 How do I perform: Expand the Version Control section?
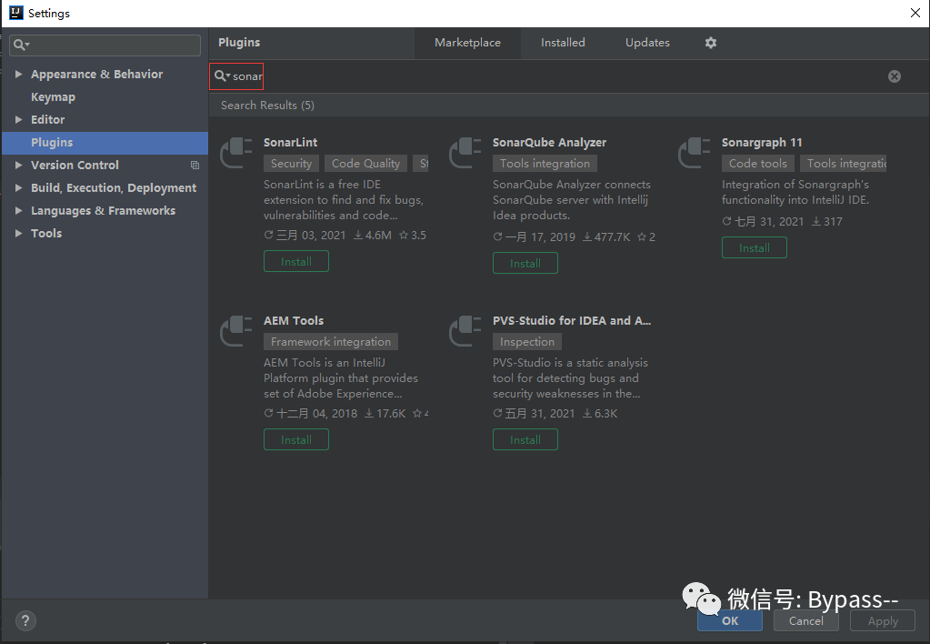tap(18, 165)
